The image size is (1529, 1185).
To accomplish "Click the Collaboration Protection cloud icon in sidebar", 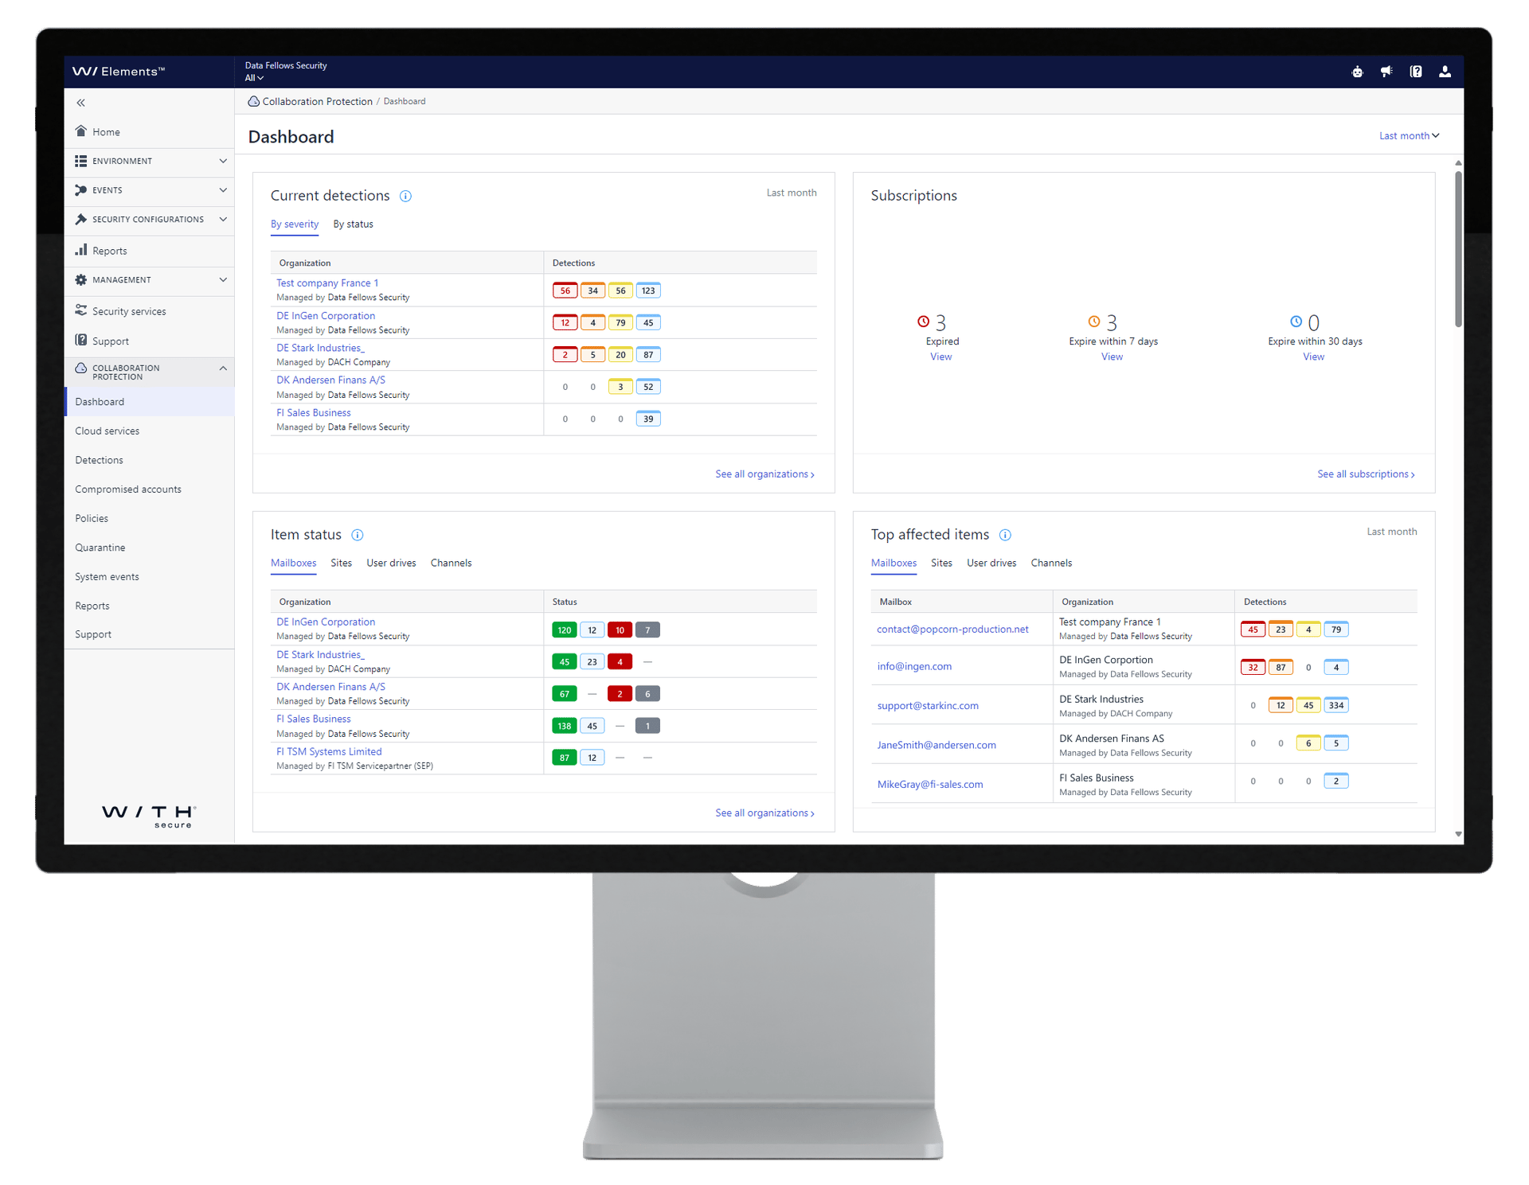I will click(x=80, y=368).
